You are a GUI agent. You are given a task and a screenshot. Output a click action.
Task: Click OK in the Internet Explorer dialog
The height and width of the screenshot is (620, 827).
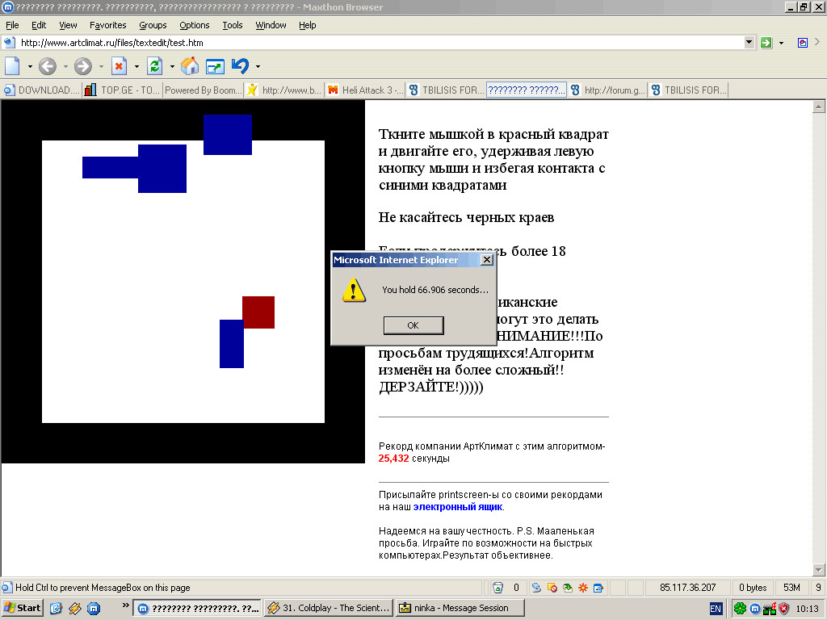click(413, 325)
